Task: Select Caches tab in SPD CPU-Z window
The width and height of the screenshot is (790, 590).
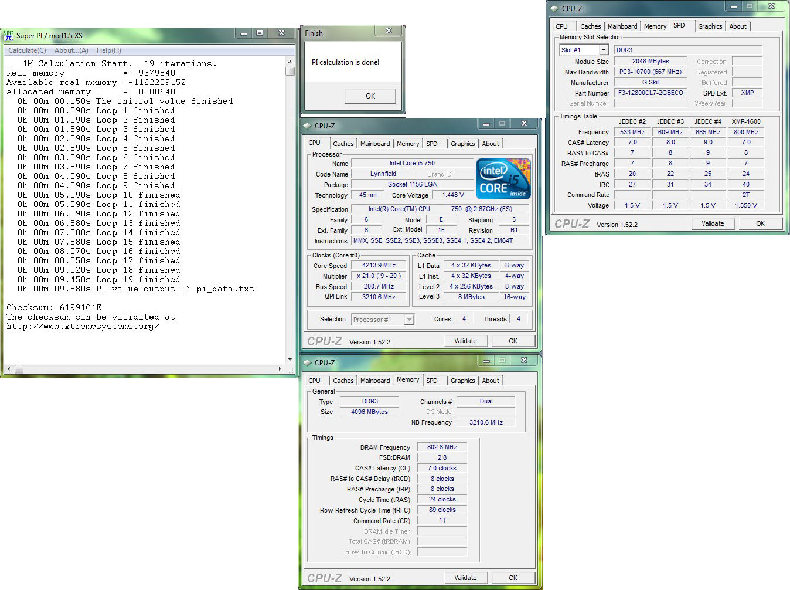Action: (591, 26)
